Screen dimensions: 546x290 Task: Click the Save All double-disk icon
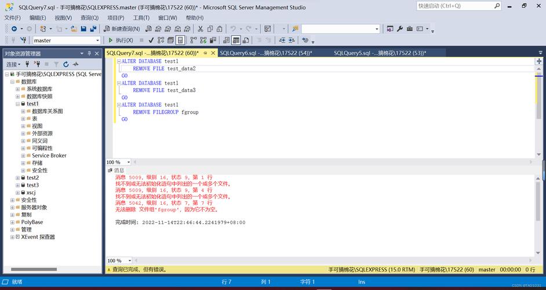[93, 29]
